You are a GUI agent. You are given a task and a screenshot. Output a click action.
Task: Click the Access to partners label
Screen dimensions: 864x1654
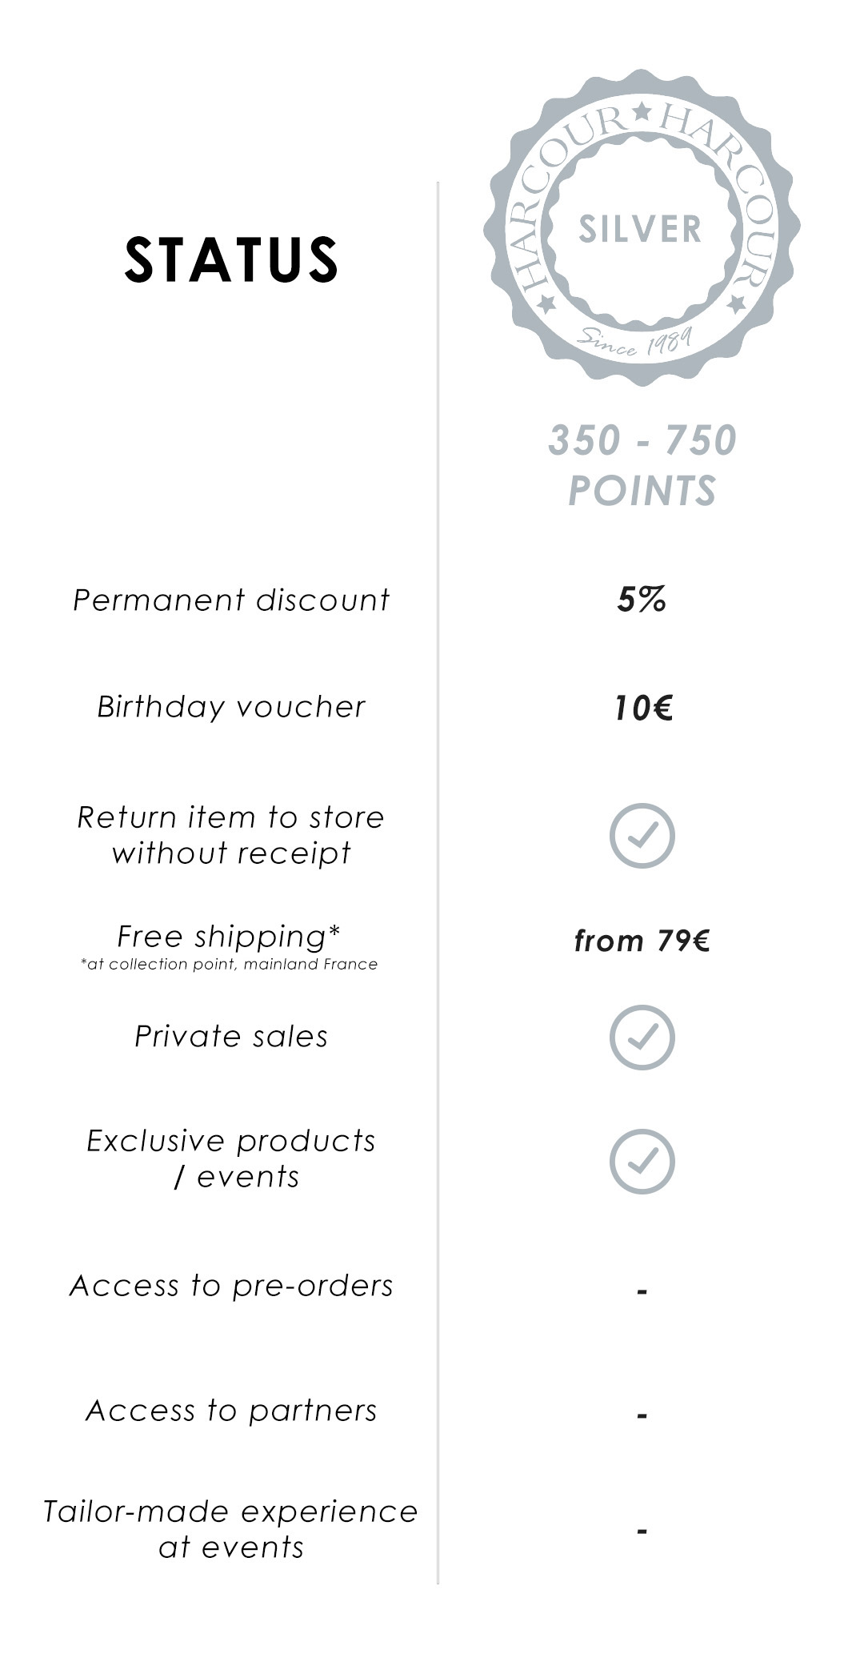231,1411
